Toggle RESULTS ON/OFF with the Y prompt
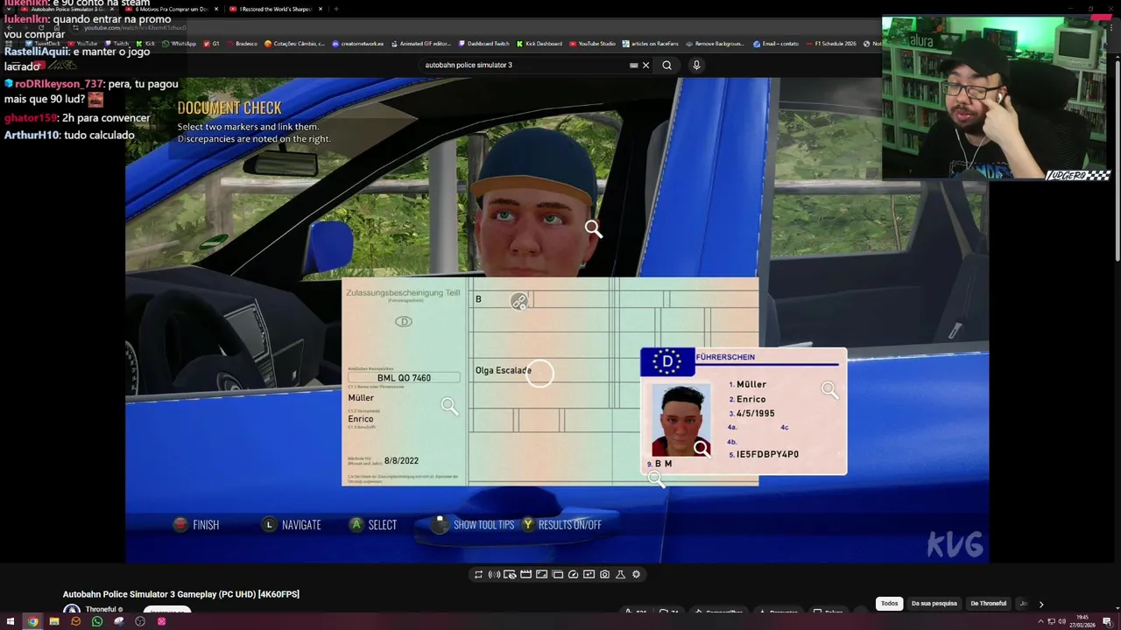The height and width of the screenshot is (630, 1121). [562, 525]
